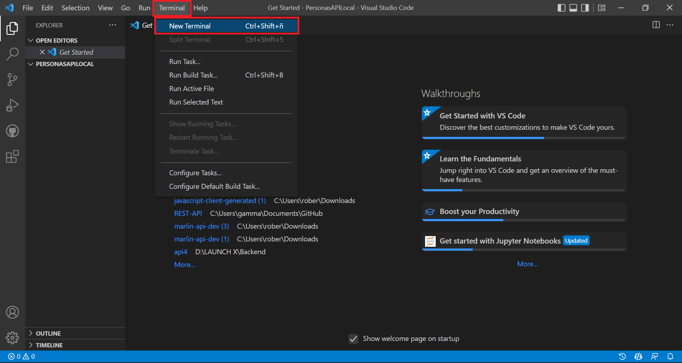This screenshot has width=682, height=363.
Task: Open the feedback icon in status bar
Action: (654, 356)
